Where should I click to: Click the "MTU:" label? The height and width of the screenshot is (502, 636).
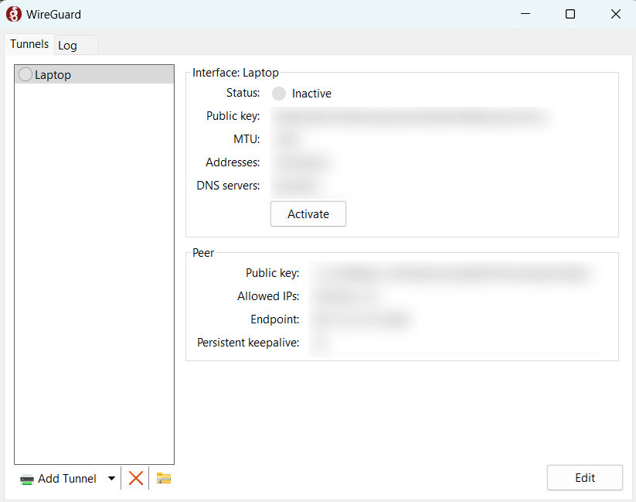(247, 139)
